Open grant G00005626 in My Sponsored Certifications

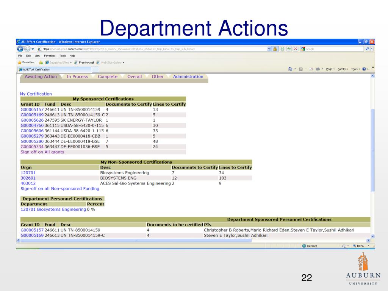pos(32,120)
